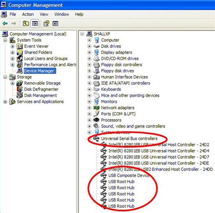Toggle the Show/Hide Console Tree icon

tap(35, 24)
